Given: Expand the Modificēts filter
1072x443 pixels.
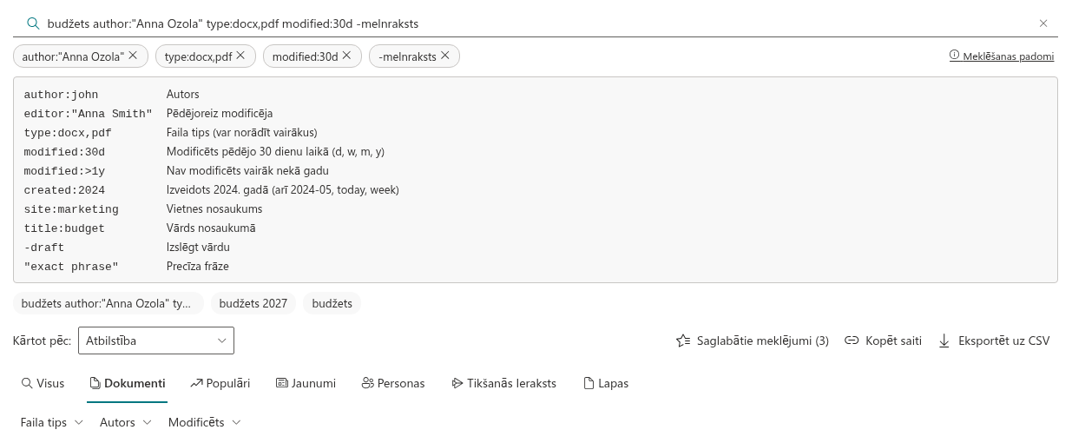Looking at the screenshot, I should 205,422.
